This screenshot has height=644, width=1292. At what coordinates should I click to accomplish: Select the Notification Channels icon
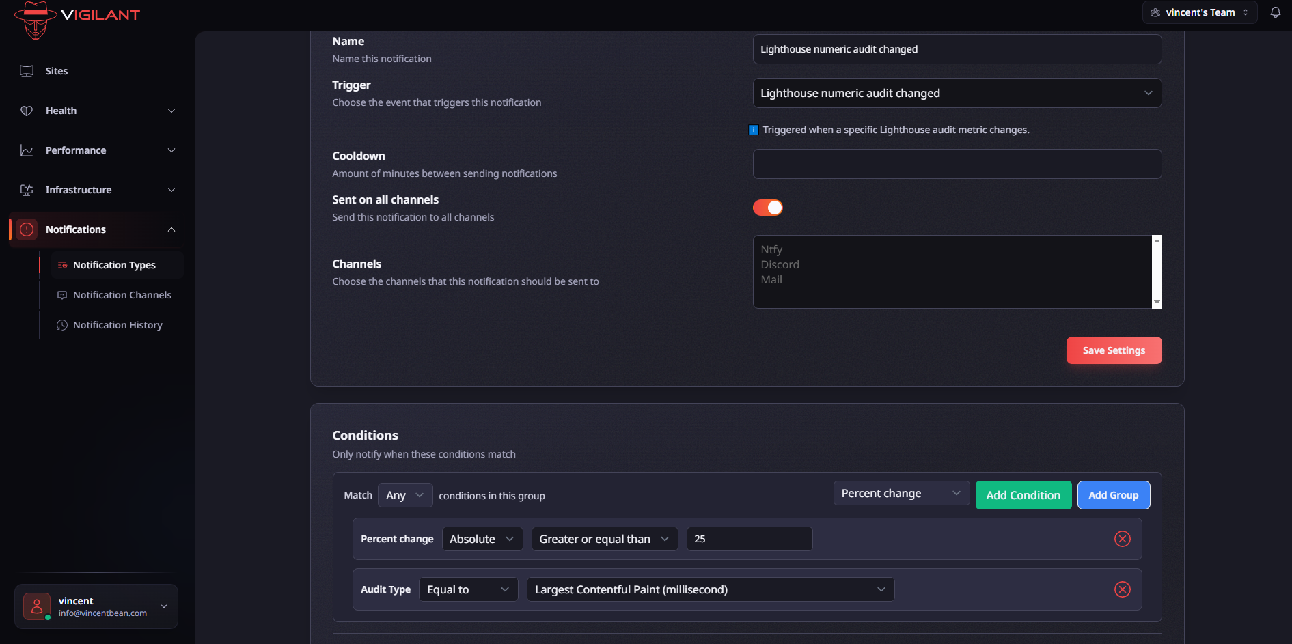(x=61, y=294)
